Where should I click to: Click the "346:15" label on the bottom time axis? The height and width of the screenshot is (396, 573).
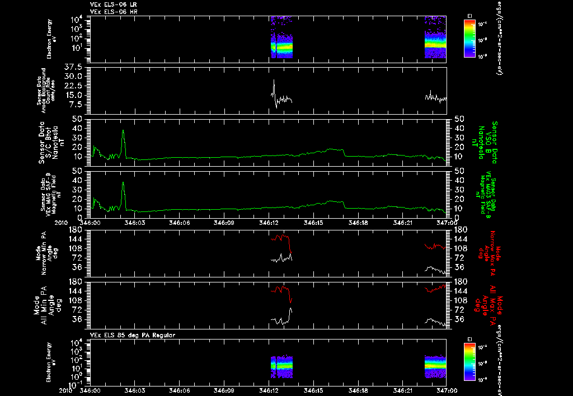tap(313, 390)
